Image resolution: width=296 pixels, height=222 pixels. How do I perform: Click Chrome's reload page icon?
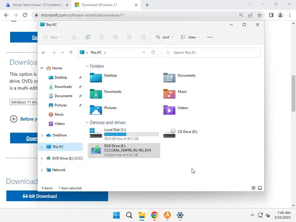pyautogui.click(x=25, y=15)
